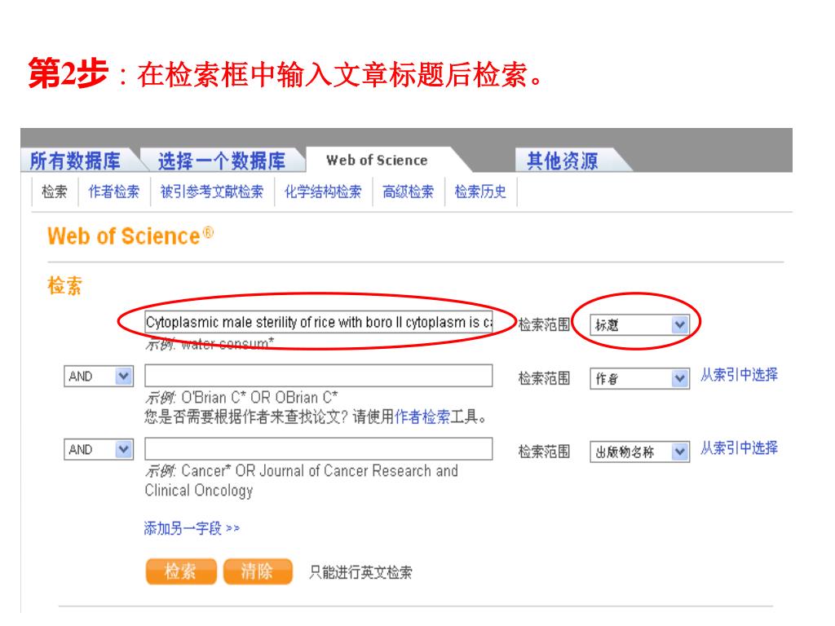Screen dimensions: 835x626
Task: Switch to 选择一个数据库 tab
Action: pos(222,161)
